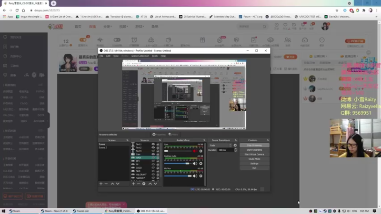
Task: Open the Chrome three-dot menu
Action: coord(377,10)
